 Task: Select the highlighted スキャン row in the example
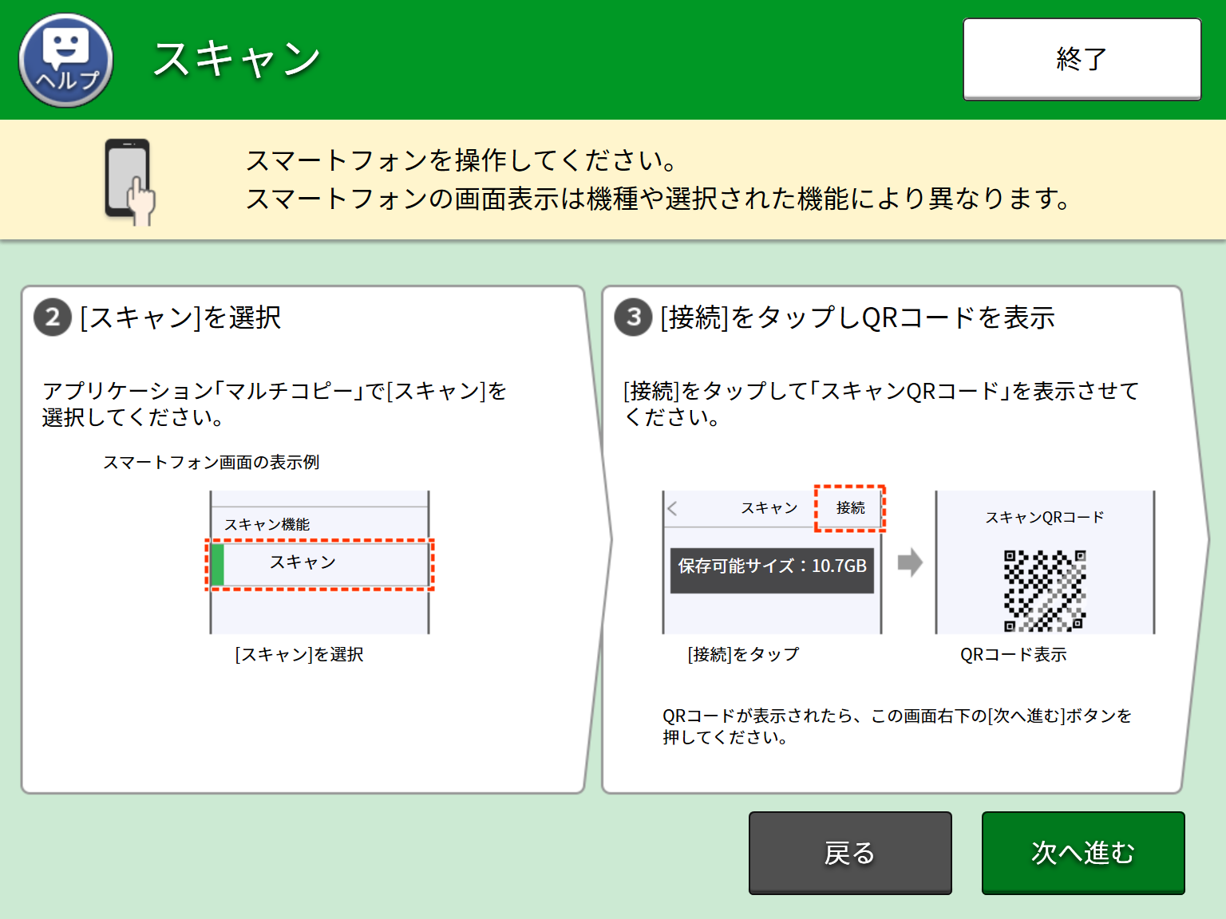tap(319, 564)
